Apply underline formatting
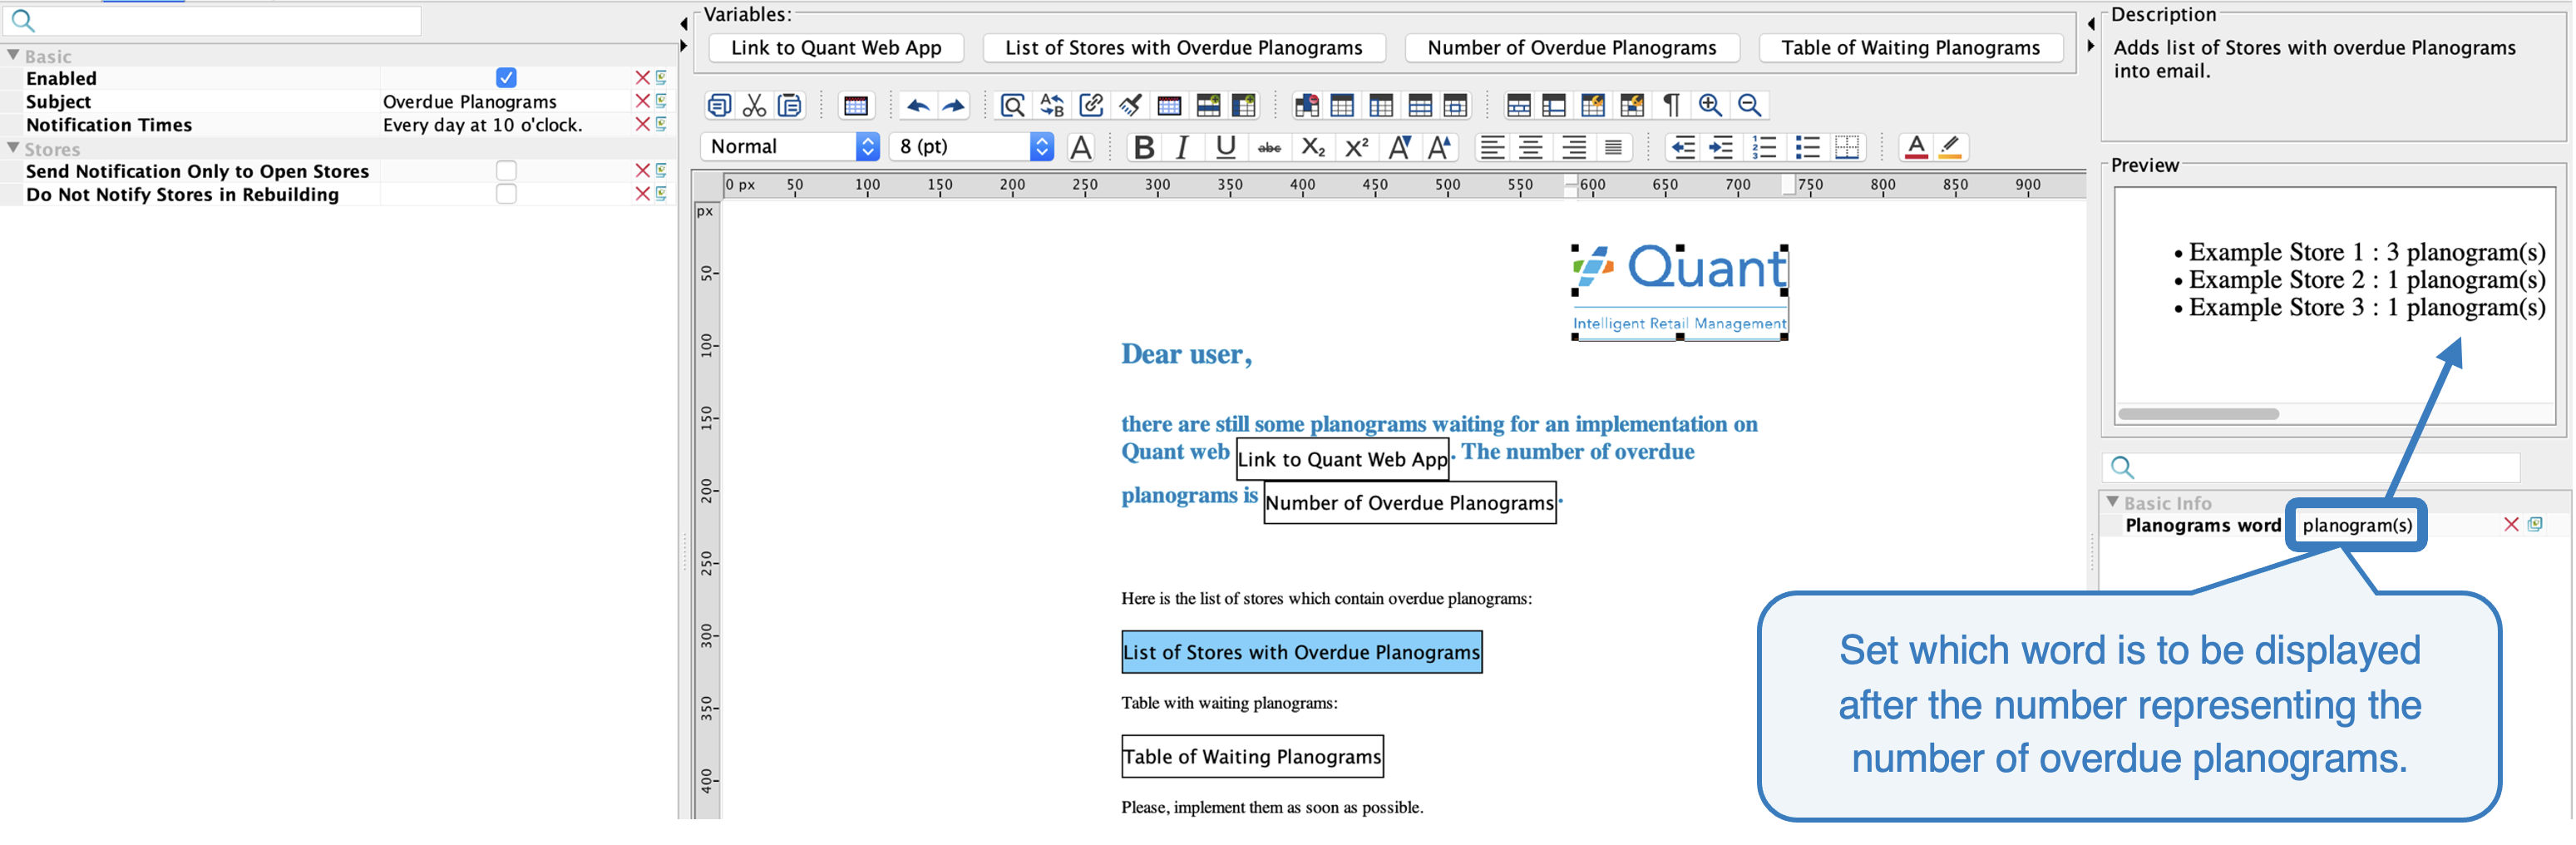 (1225, 147)
